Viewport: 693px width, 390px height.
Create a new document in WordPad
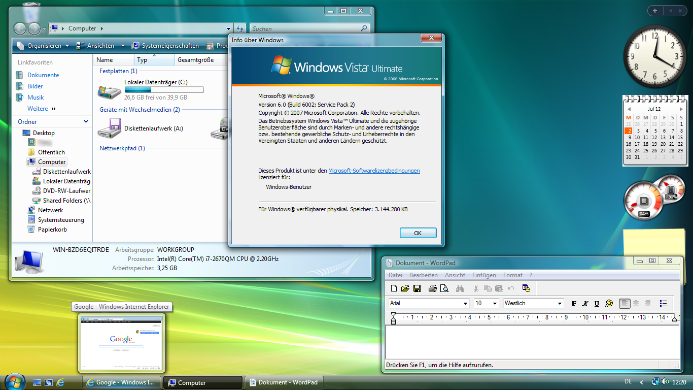(x=394, y=288)
